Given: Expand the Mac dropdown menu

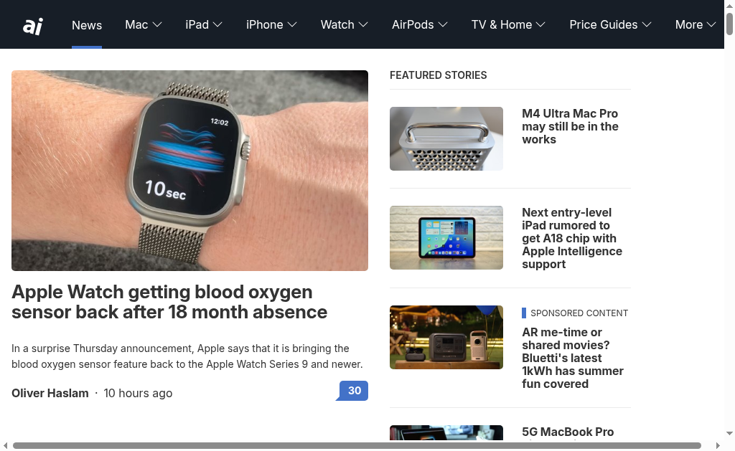Looking at the screenshot, I should tap(144, 24).
